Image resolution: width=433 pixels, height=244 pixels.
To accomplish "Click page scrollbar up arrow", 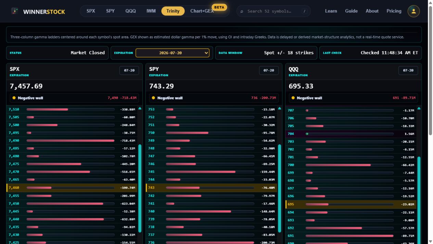I will point(431,3).
